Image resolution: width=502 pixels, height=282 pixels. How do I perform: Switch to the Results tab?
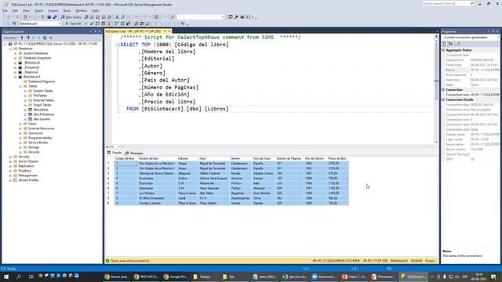pos(115,153)
